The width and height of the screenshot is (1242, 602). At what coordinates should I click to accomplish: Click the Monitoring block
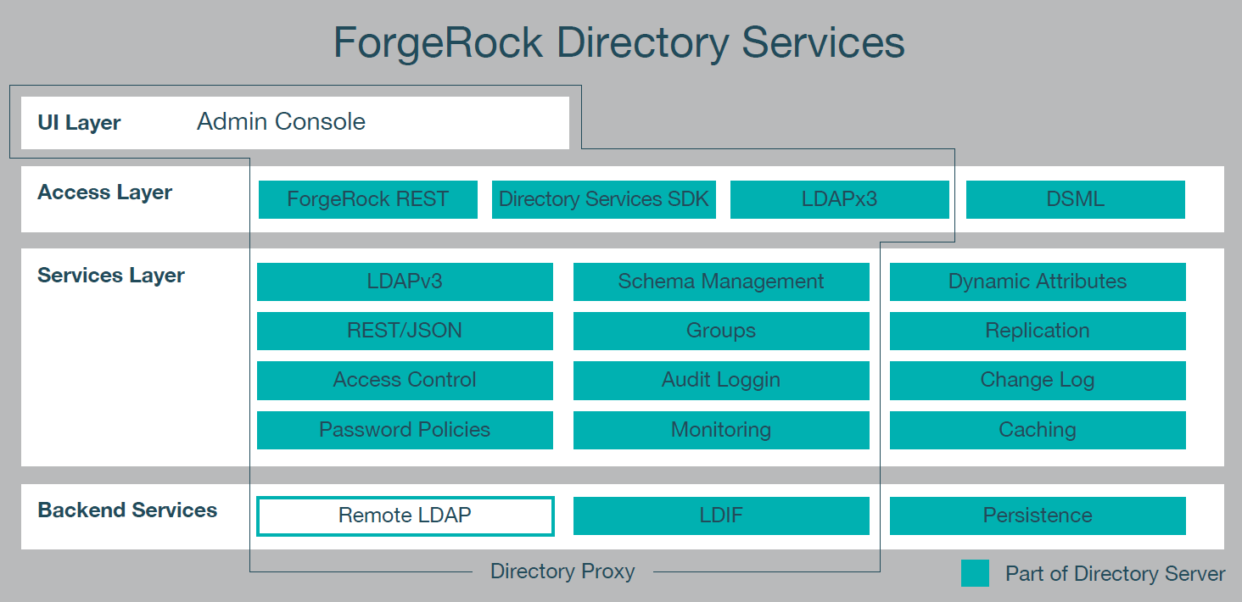tap(721, 430)
